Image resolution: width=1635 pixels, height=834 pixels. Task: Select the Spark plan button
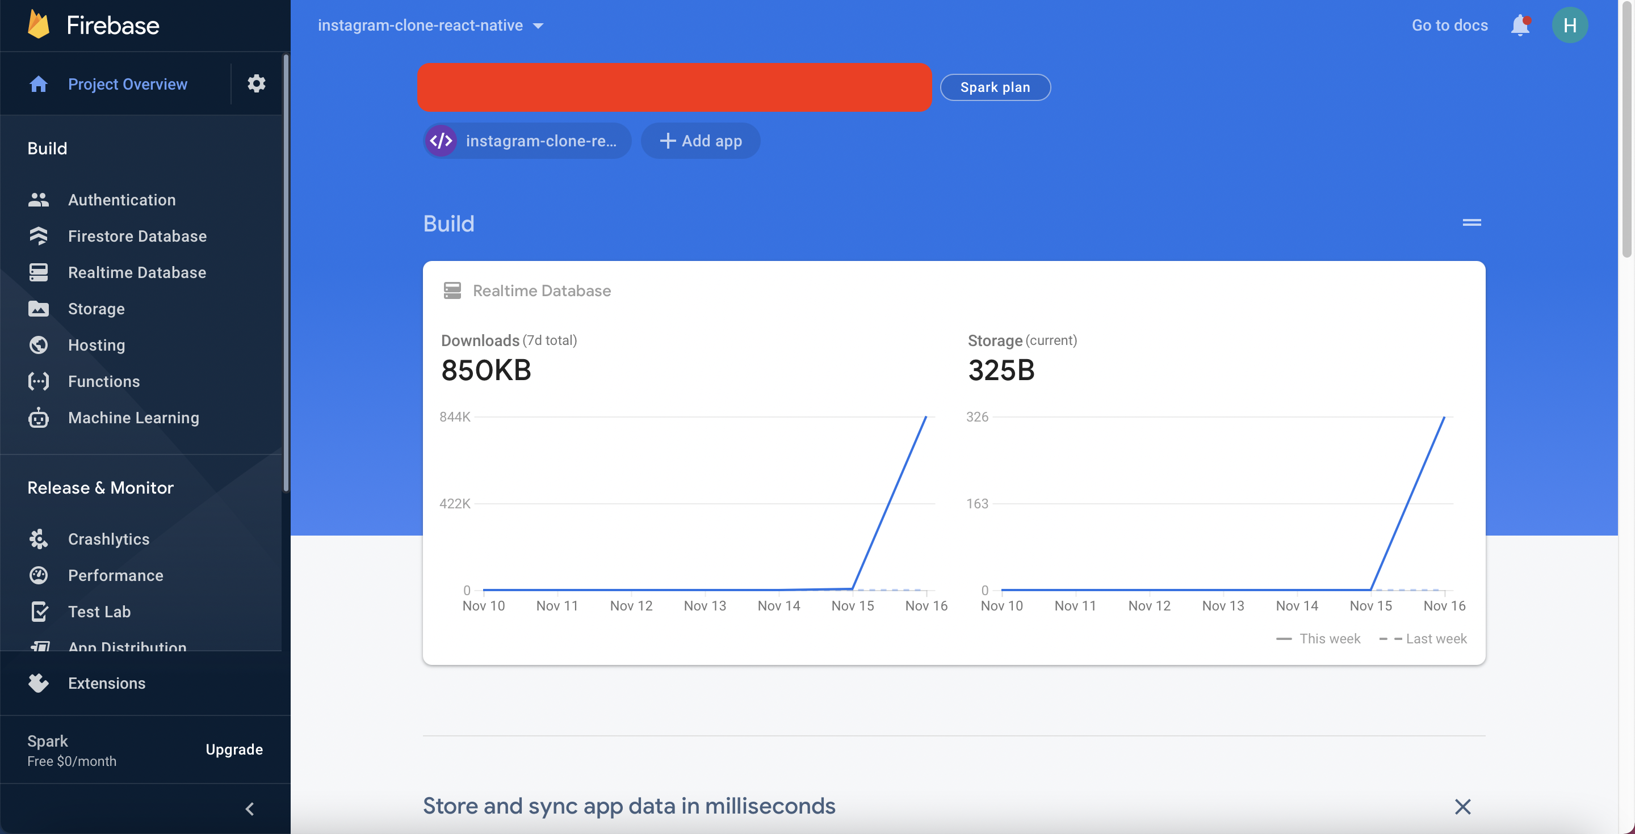coord(995,87)
